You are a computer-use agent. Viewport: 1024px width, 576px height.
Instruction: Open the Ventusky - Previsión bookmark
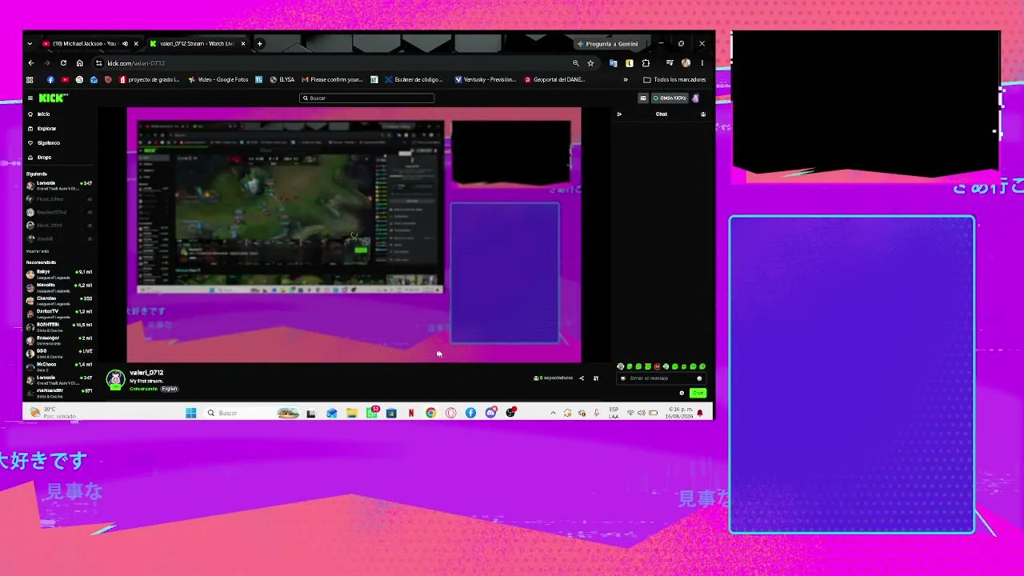(x=486, y=80)
